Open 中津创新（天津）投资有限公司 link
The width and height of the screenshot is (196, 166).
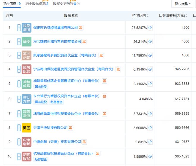(x=57, y=142)
